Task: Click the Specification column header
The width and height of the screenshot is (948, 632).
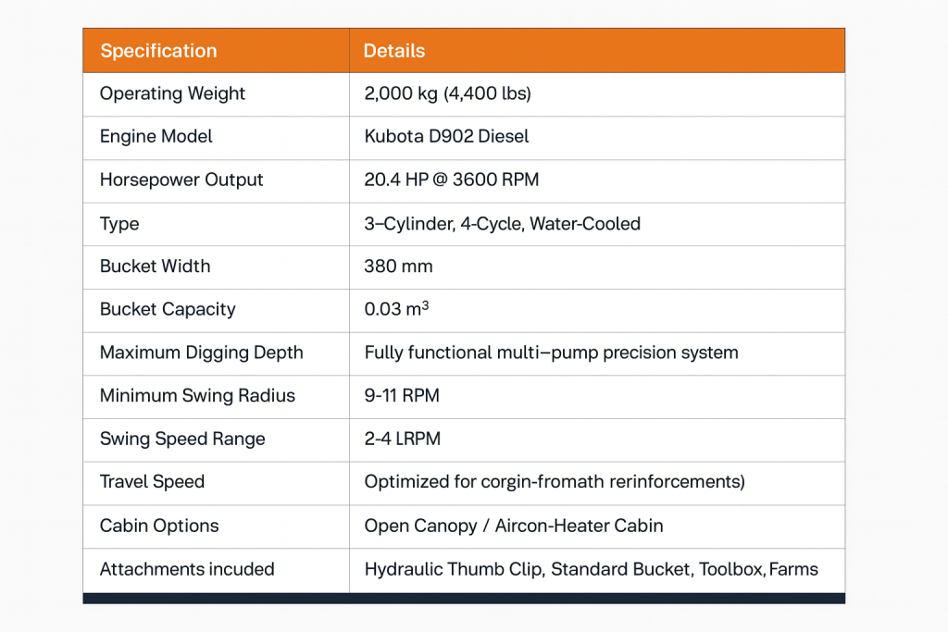Action: point(158,51)
